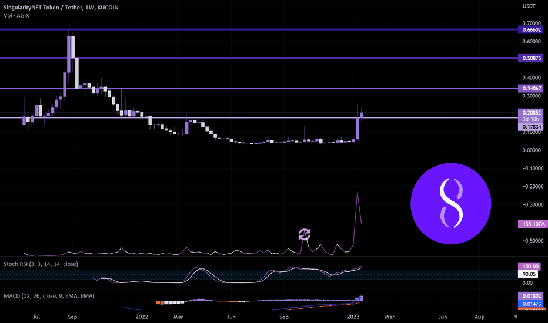Viewport: 548px width, 323px height.
Task: Click the Stoch RSI indicator legend
Action: (x=41, y=264)
